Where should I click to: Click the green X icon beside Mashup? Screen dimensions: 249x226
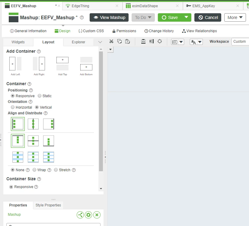pos(97,215)
